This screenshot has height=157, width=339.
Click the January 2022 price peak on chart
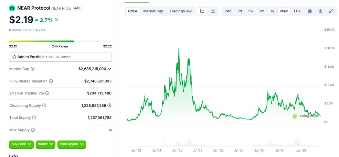tap(179, 49)
